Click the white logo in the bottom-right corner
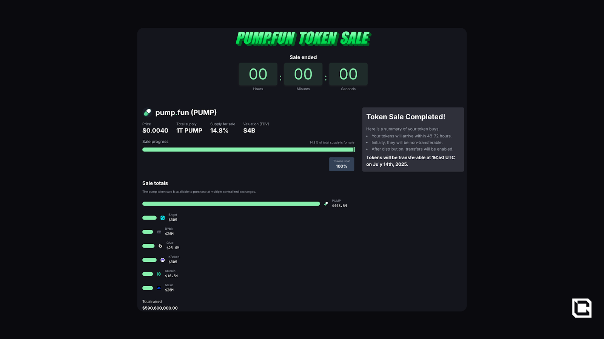 coord(582,308)
